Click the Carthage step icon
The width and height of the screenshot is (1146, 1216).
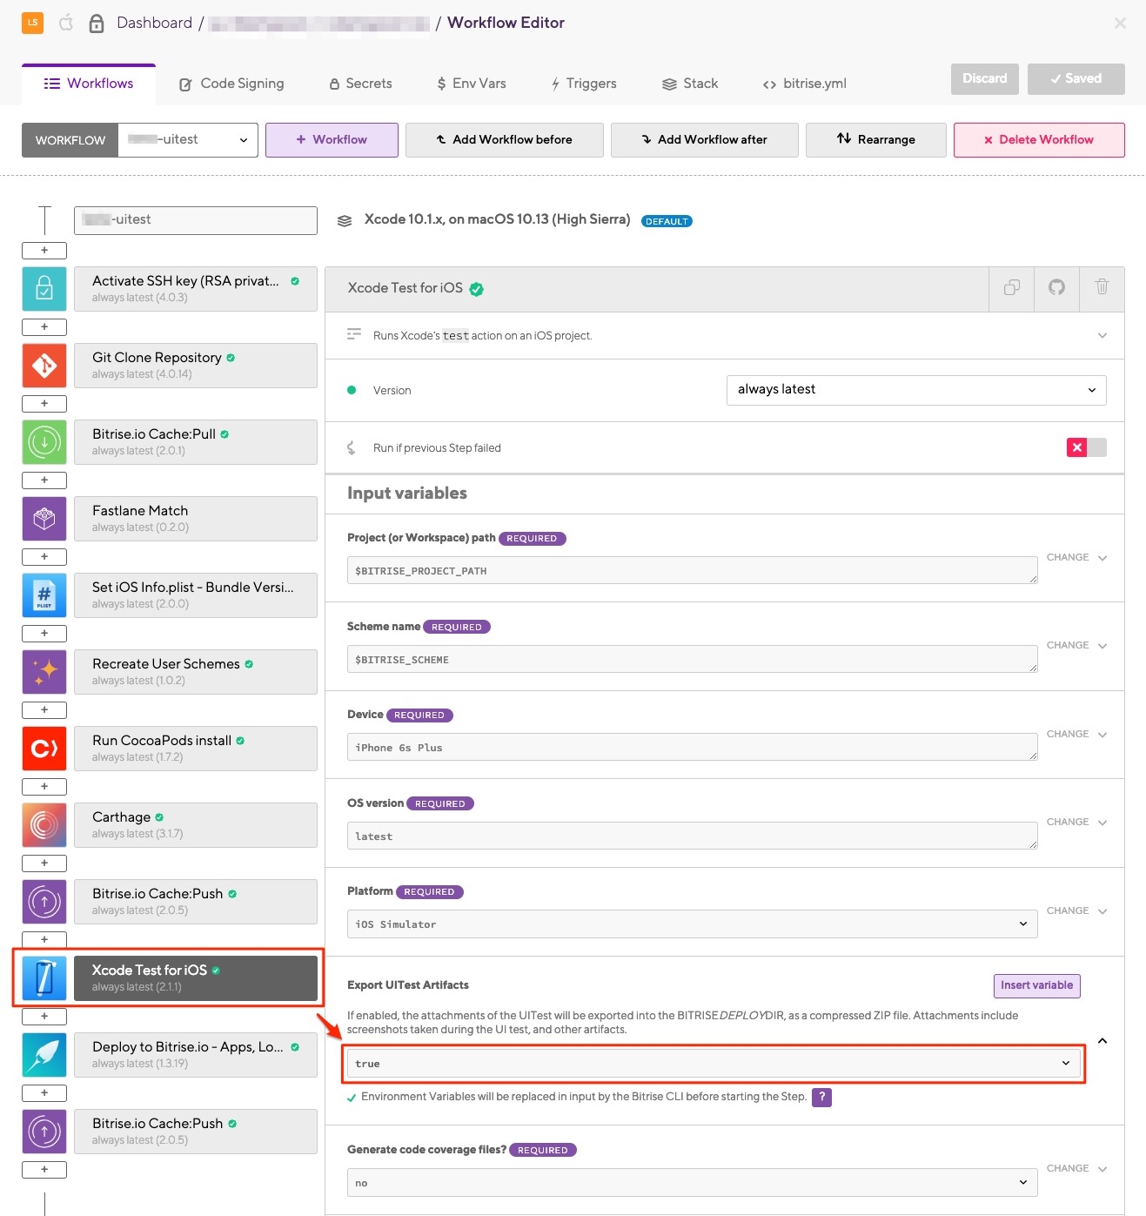pyautogui.click(x=44, y=825)
